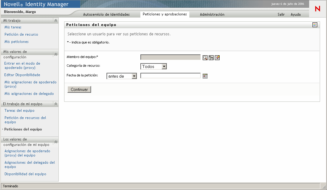The image size is (327, 190).
Task: Click Salir to log out
Action: (x=281, y=14)
